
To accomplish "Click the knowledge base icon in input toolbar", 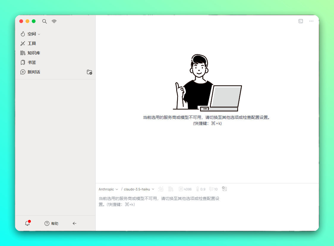I will click(171, 189).
